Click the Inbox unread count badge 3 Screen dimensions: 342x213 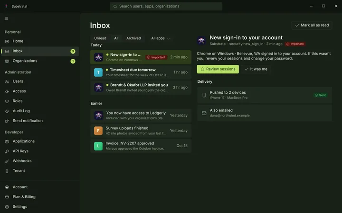click(73, 51)
